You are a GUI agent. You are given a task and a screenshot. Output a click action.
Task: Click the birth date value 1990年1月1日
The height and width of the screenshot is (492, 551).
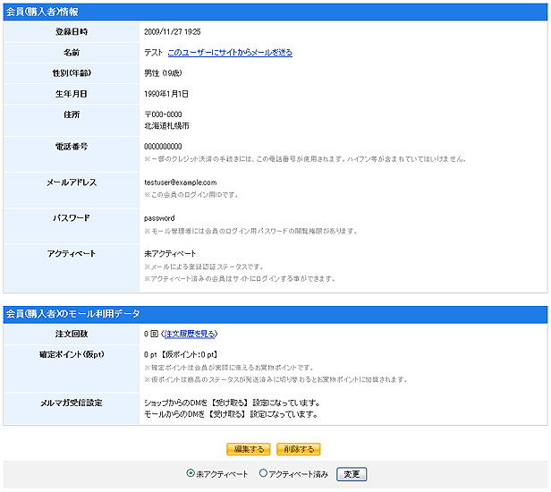pyautogui.click(x=166, y=94)
